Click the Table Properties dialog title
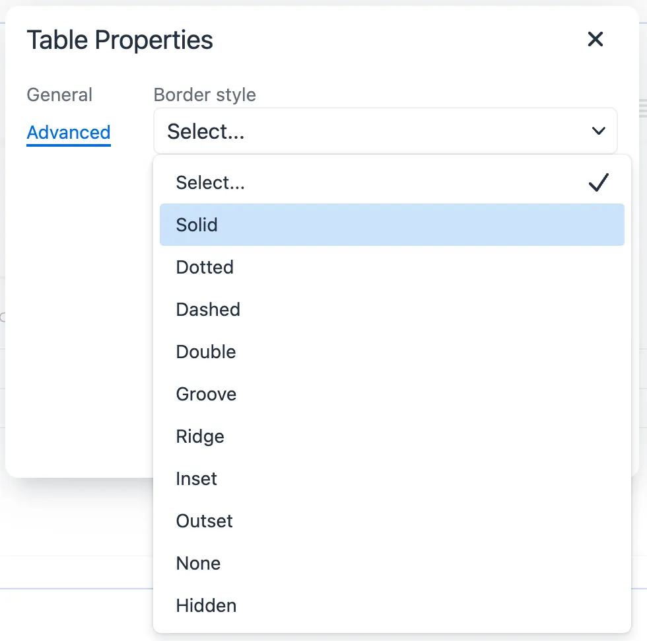 coord(119,40)
